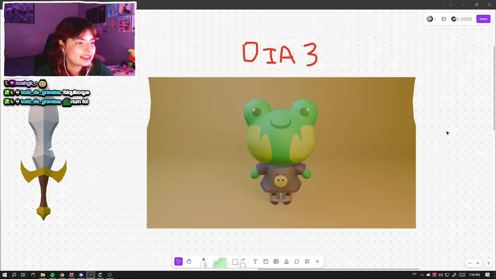Select the Text tool
This screenshot has width=496, height=279.
pyautogui.click(x=255, y=262)
